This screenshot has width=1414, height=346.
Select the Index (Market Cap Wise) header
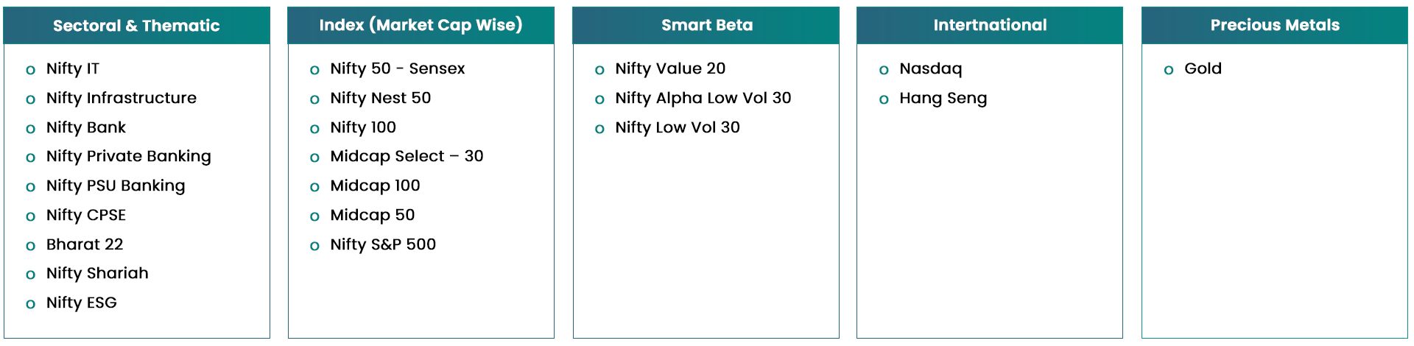[x=421, y=26]
